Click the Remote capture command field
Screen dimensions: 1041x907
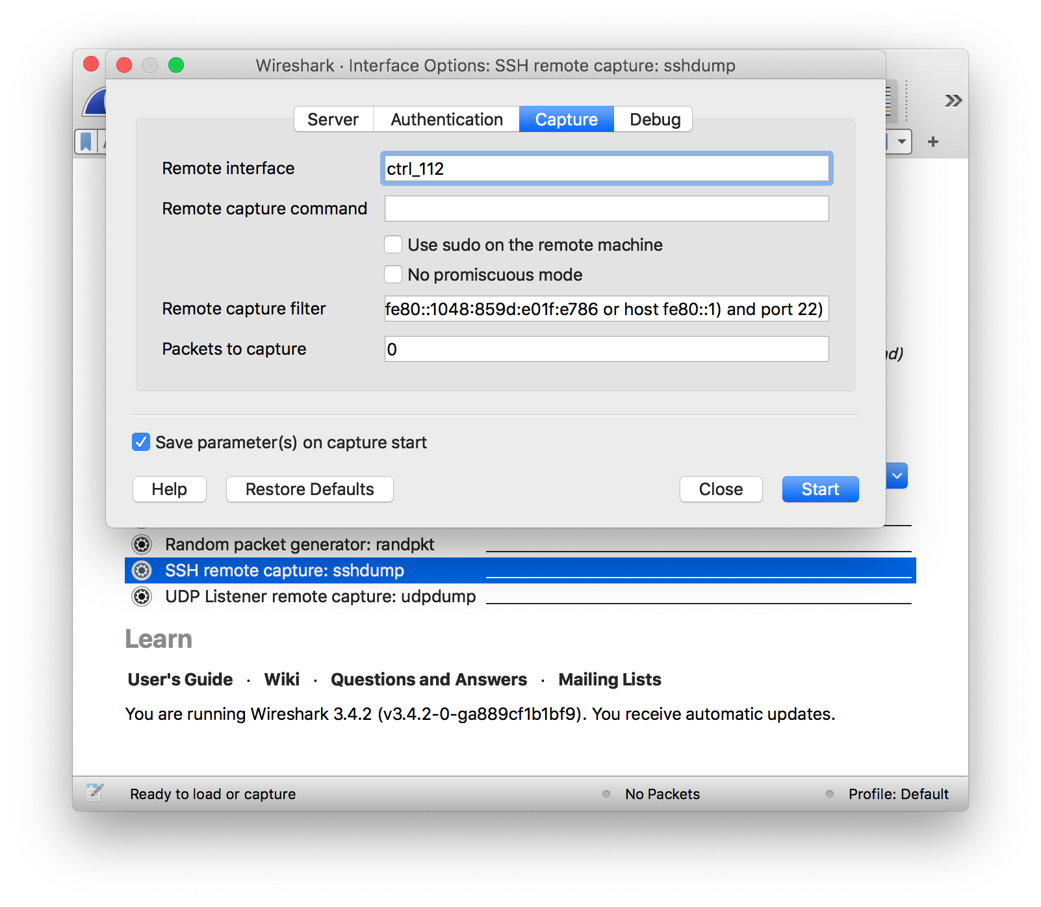tap(606, 209)
